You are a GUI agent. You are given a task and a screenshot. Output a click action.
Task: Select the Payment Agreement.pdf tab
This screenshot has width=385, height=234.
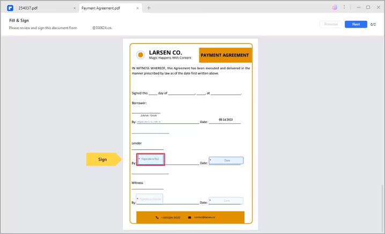coord(101,8)
